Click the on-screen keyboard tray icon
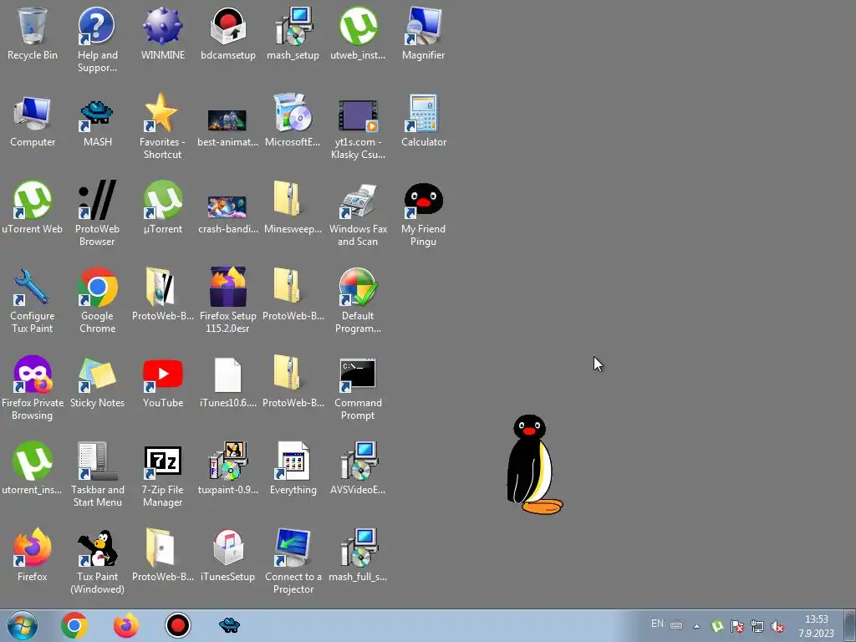The image size is (856, 642). coord(676,625)
